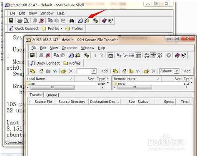Screen dimensions: 197x156
Task: Click Help book icon in Secure Shell toolbar
Action: (x=104, y=21)
